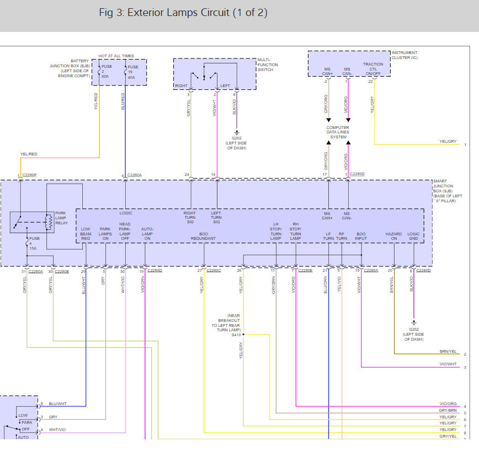Click the 'NEAR BREAKOUT TO LEFT REAR TURN LAMP' note
This screenshot has height=452, width=479.
pos(226,322)
